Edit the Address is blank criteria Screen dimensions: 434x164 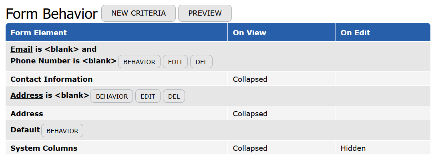pos(148,96)
